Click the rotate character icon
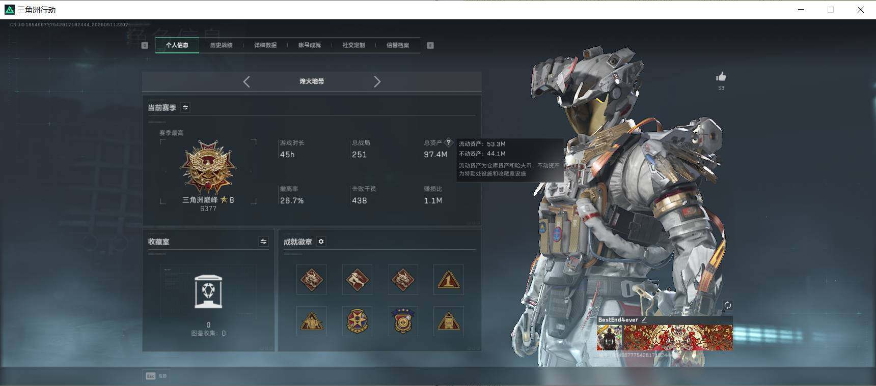The height and width of the screenshot is (386, 876). click(727, 305)
